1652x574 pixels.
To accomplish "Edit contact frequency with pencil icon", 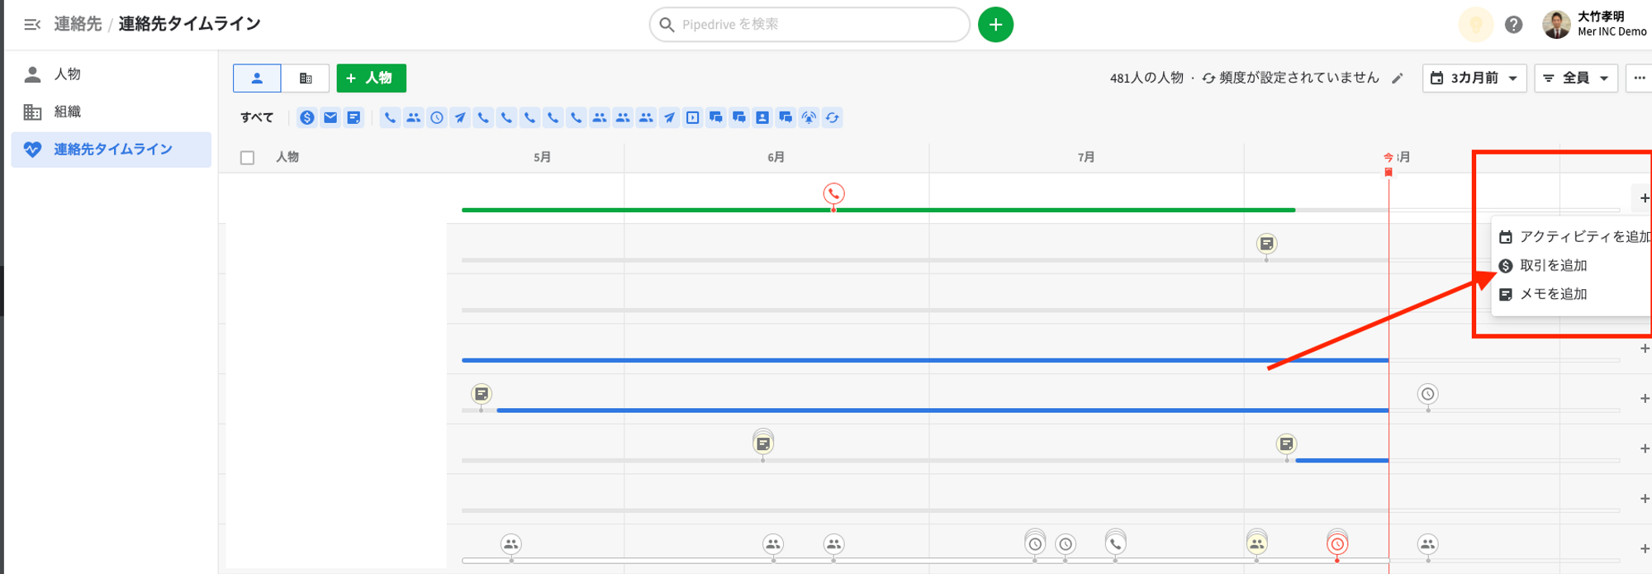I will click(x=1398, y=78).
